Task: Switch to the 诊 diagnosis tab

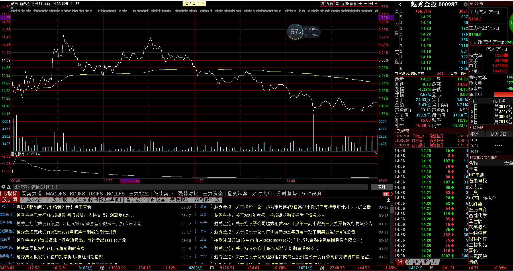Action: click(409, 262)
